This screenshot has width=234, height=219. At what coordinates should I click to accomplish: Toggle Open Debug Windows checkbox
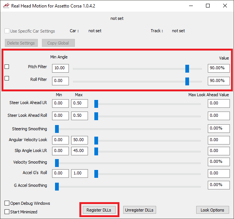tap(7, 203)
